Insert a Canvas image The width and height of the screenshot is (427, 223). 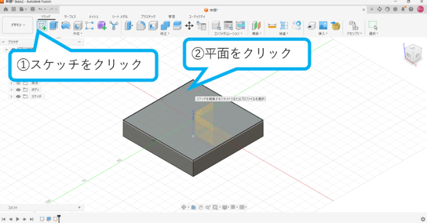[323, 26]
